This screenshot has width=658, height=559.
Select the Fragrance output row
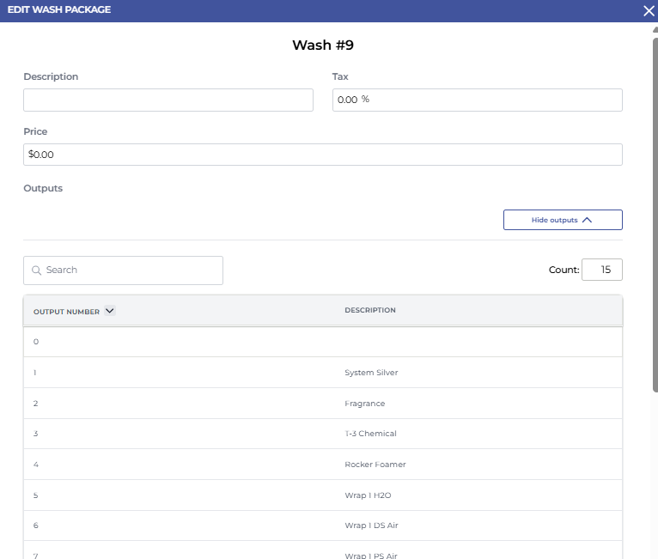tap(322, 404)
